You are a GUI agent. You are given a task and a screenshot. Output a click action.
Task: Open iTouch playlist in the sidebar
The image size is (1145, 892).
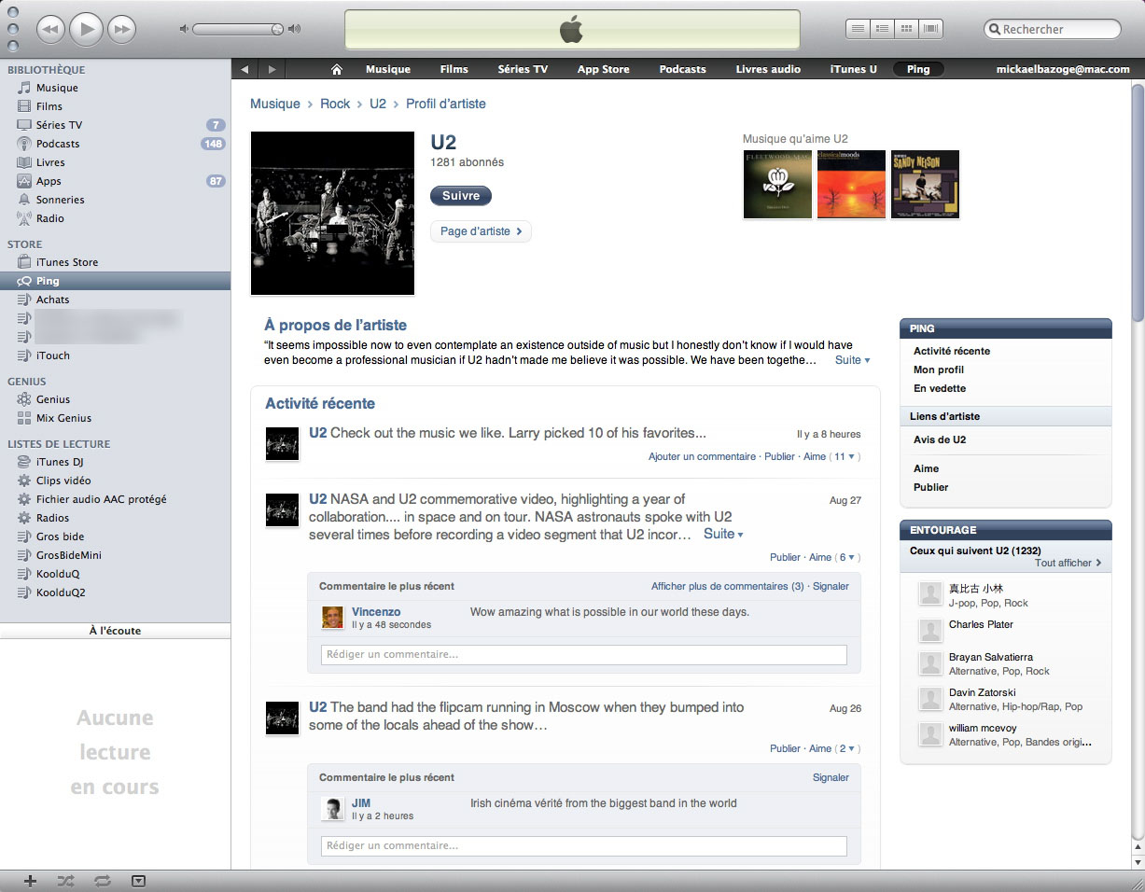53,355
